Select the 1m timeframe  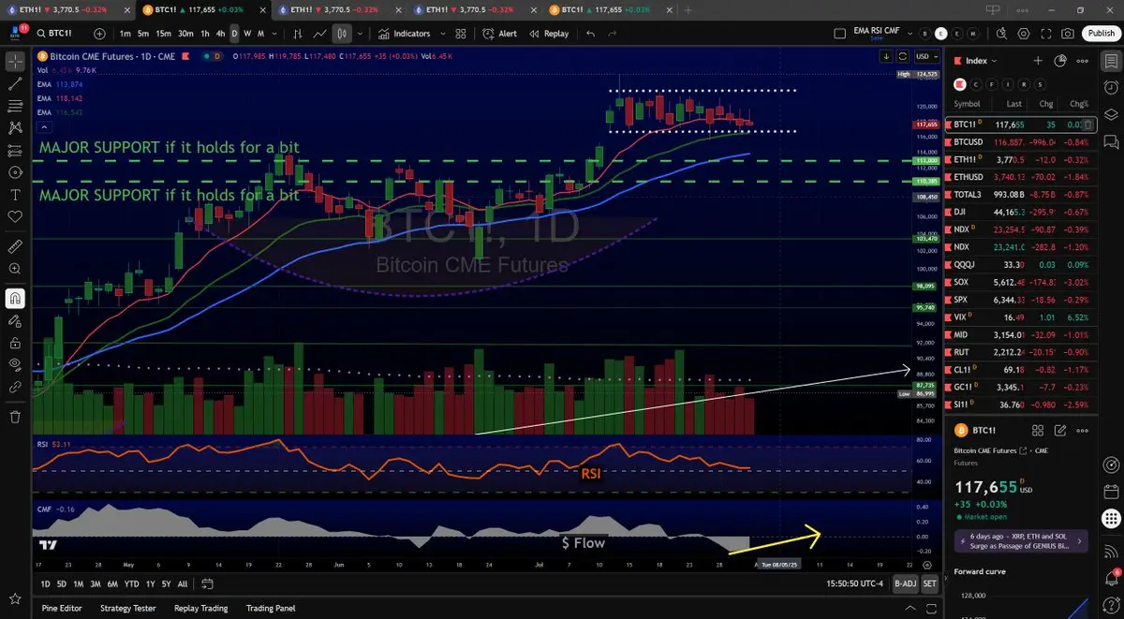(x=126, y=34)
